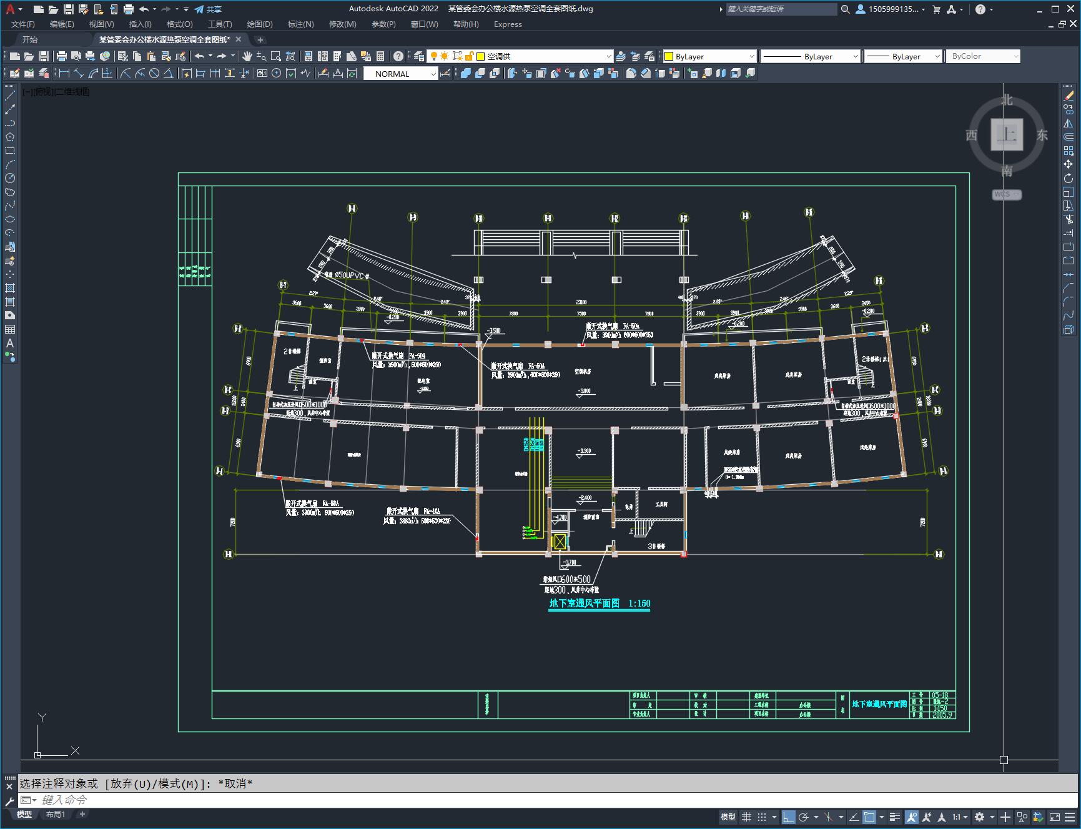
Task: Open the Express menu
Action: [x=508, y=24]
